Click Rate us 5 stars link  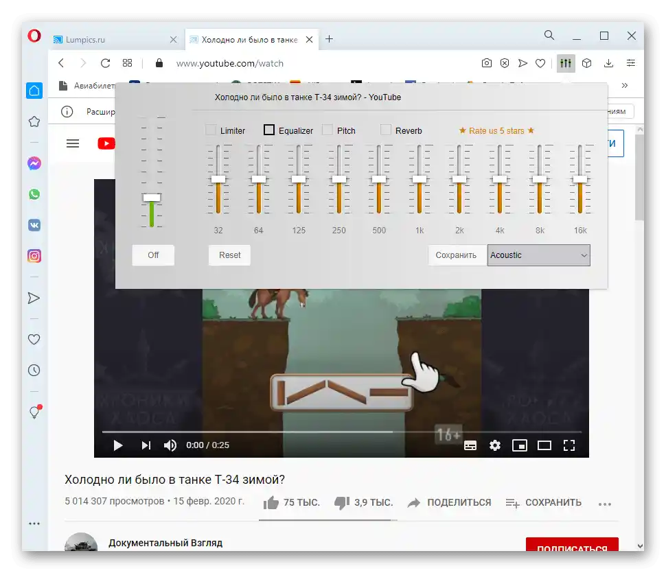[x=496, y=131]
